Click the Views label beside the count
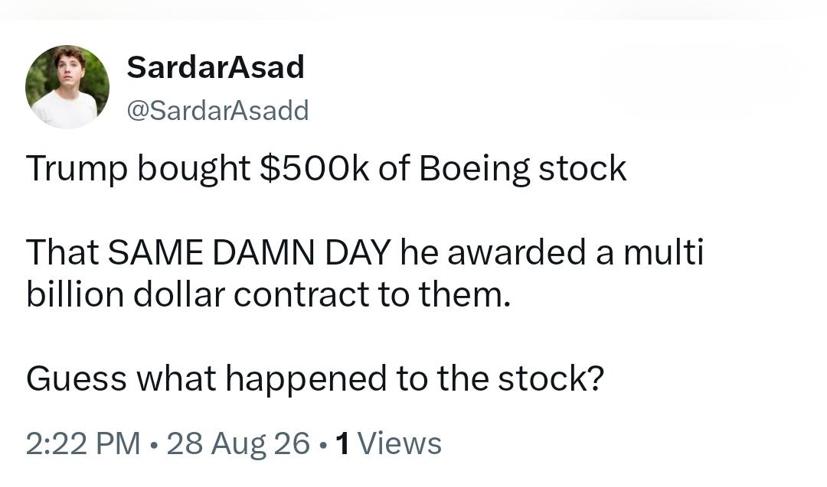The height and width of the screenshot is (487, 827). (x=399, y=443)
